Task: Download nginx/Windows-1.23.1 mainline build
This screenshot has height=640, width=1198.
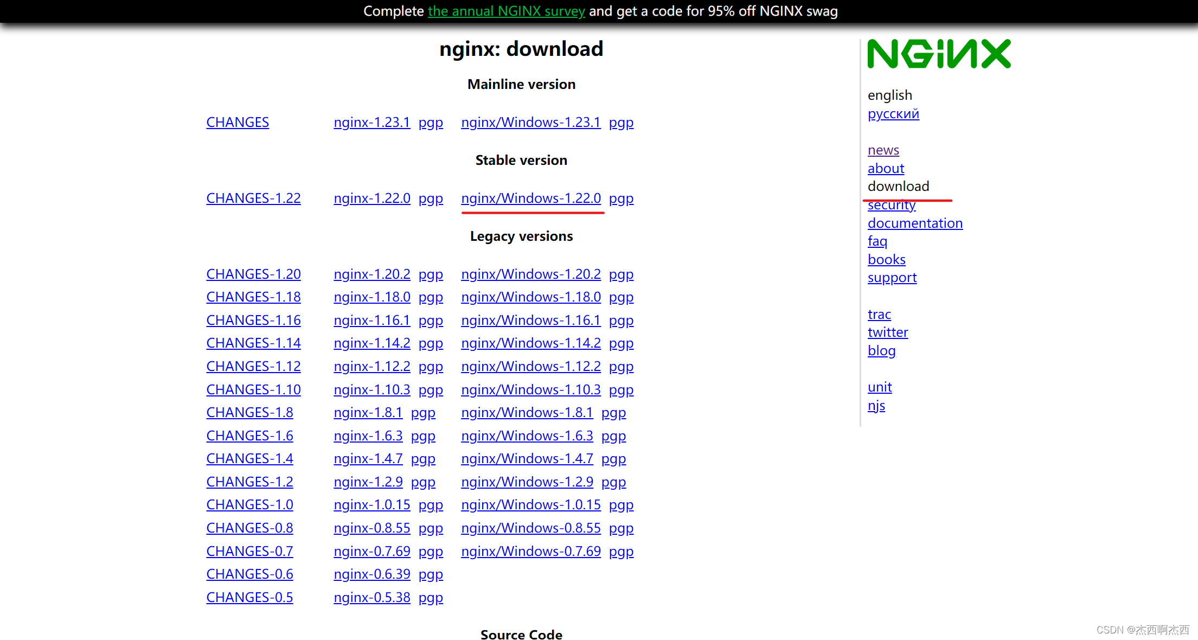Action: (x=530, y=123)
